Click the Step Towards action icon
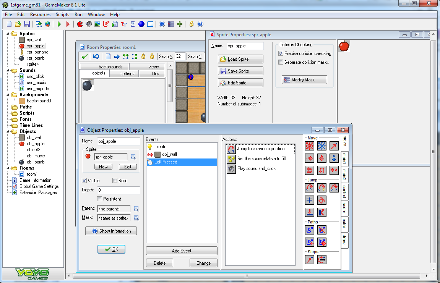440x283 pixels. point(310,260)
